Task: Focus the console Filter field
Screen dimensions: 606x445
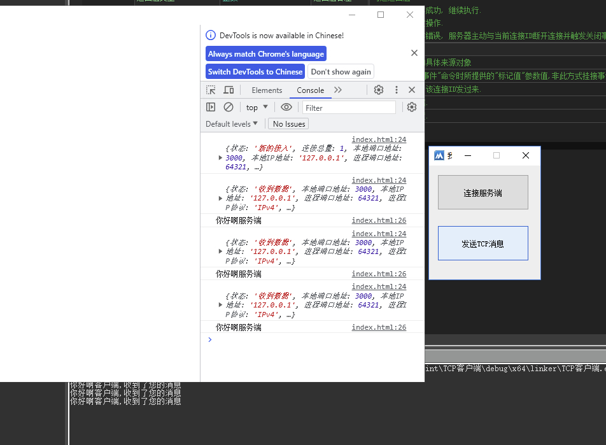Action: [x=349, y=108]
